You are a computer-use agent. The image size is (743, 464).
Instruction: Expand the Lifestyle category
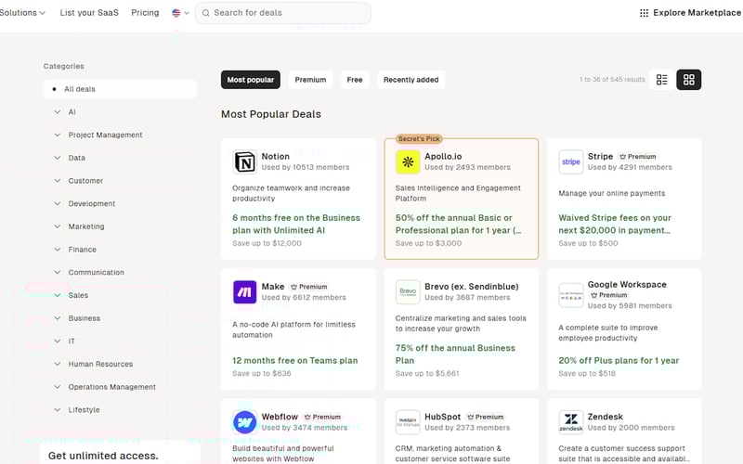[x=58, y=410]
